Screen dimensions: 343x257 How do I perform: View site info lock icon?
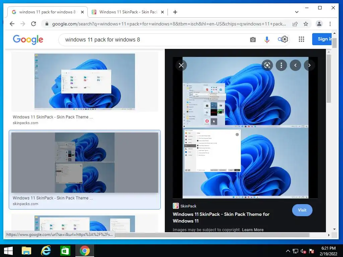pos(47,24)
